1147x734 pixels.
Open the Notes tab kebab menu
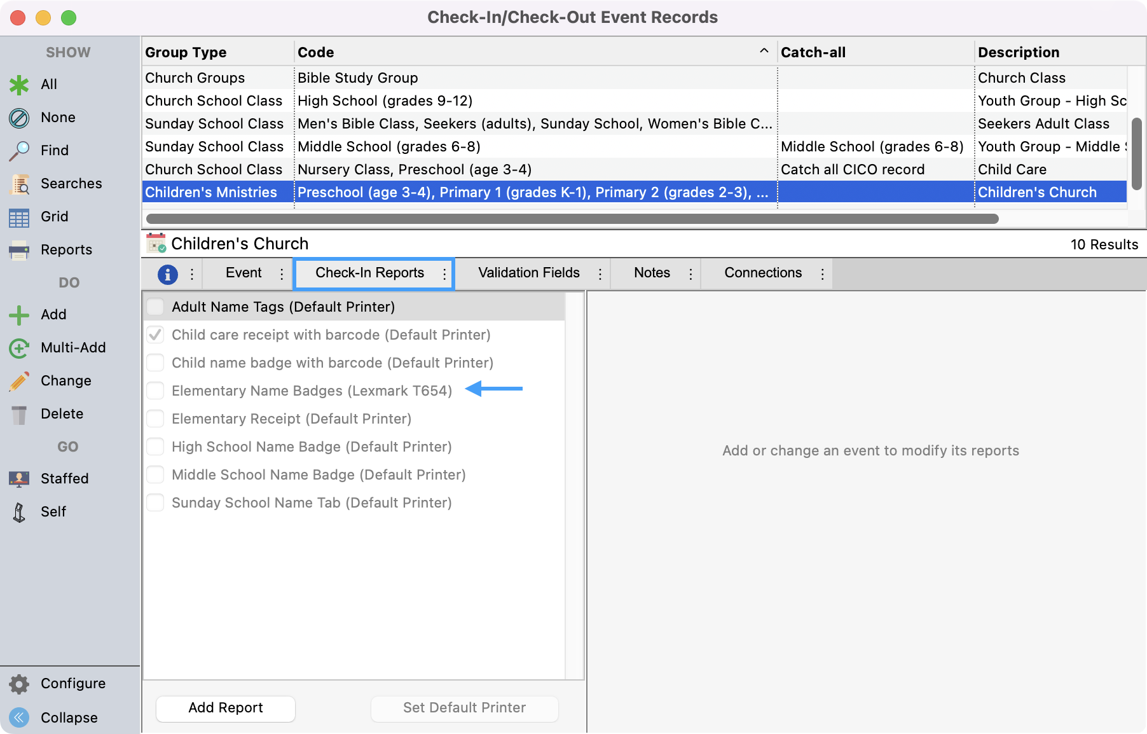[x=690, y=273]
